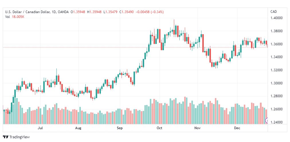Viewport: 290px width, 142px height.
Task: Click the red dotted current price line
Action: [x=135, y=47]
